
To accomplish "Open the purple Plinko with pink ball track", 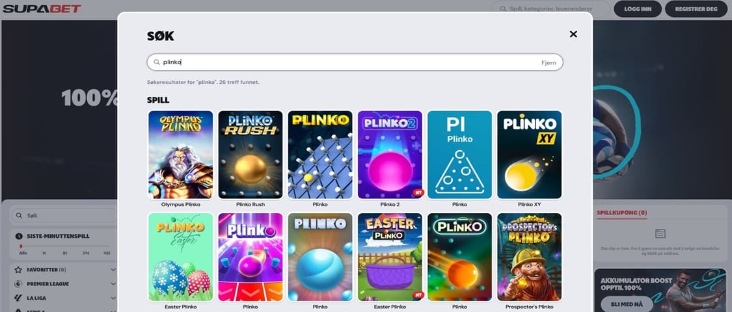I will [251, 257].
